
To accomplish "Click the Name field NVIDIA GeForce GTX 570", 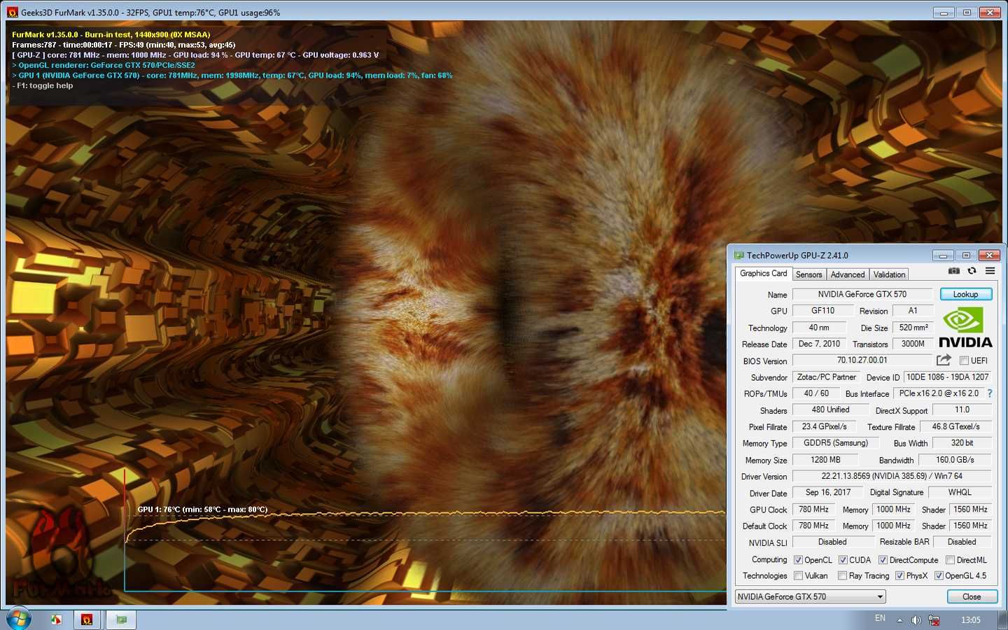I will tap(862, 294).
